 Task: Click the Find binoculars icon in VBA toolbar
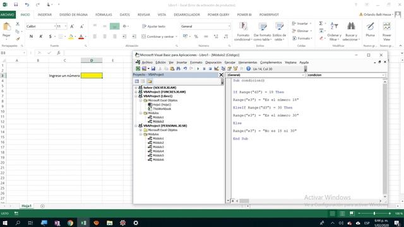tap(178, 69)
